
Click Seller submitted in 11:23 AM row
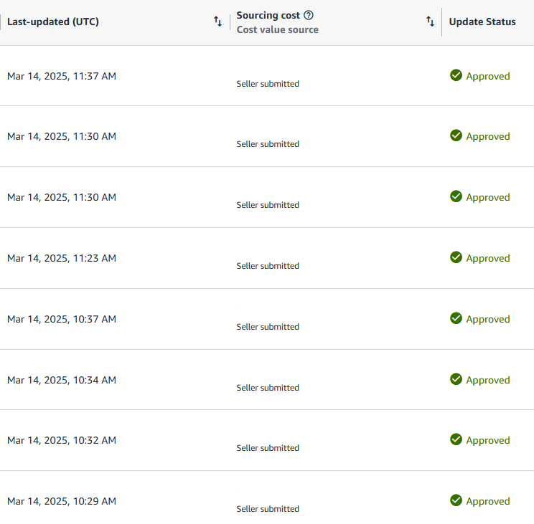[x=268, y=265]
